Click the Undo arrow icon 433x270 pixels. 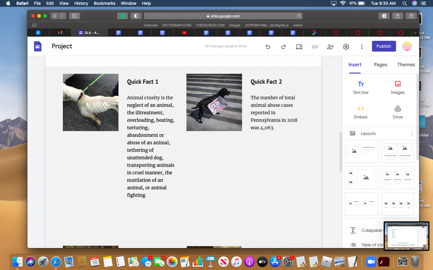[268, 46]
